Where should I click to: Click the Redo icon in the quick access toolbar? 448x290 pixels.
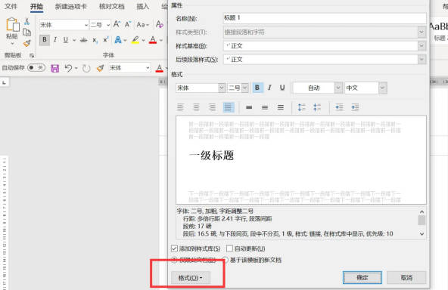point(86,68)
